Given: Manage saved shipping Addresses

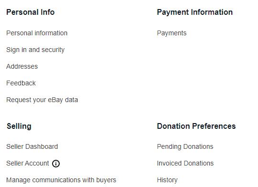Looking at the screenshot, I should tap(22, 66).
